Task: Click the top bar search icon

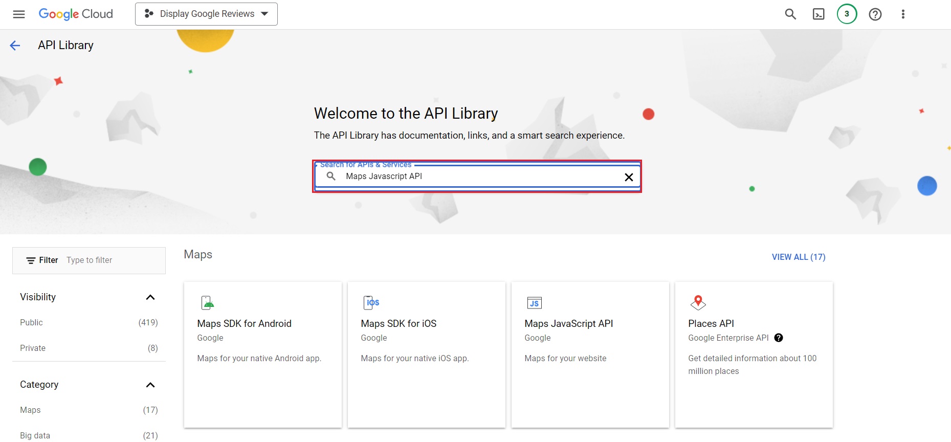Action: [790, 14]
